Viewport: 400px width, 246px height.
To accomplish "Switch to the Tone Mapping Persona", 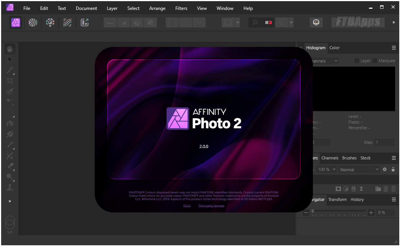I will [67, 23].
